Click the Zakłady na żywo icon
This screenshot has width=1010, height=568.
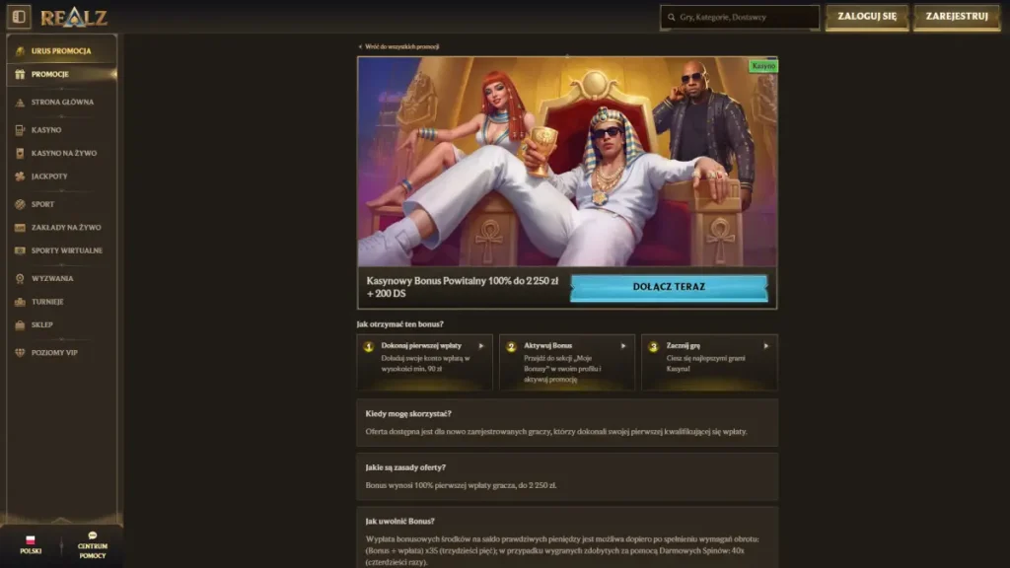(20, 228)
